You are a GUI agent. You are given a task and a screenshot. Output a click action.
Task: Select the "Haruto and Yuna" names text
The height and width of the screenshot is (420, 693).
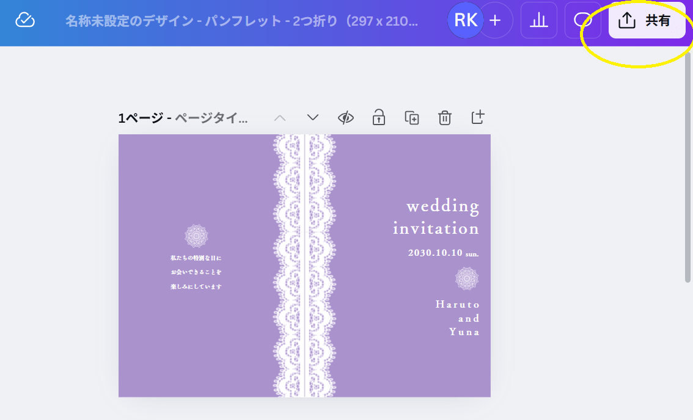coord(458,318)
